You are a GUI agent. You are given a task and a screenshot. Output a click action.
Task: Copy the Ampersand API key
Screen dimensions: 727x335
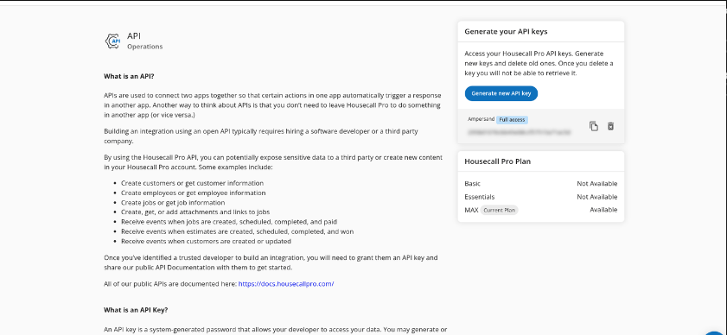tap(594, 126)
